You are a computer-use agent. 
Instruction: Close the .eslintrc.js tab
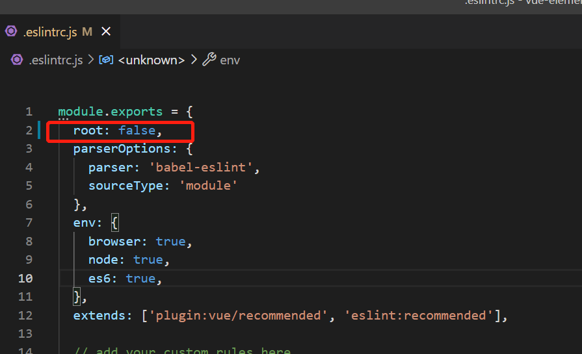coord(106,32)
